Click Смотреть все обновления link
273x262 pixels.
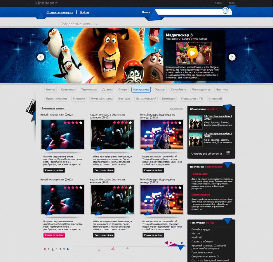point(208,154)
